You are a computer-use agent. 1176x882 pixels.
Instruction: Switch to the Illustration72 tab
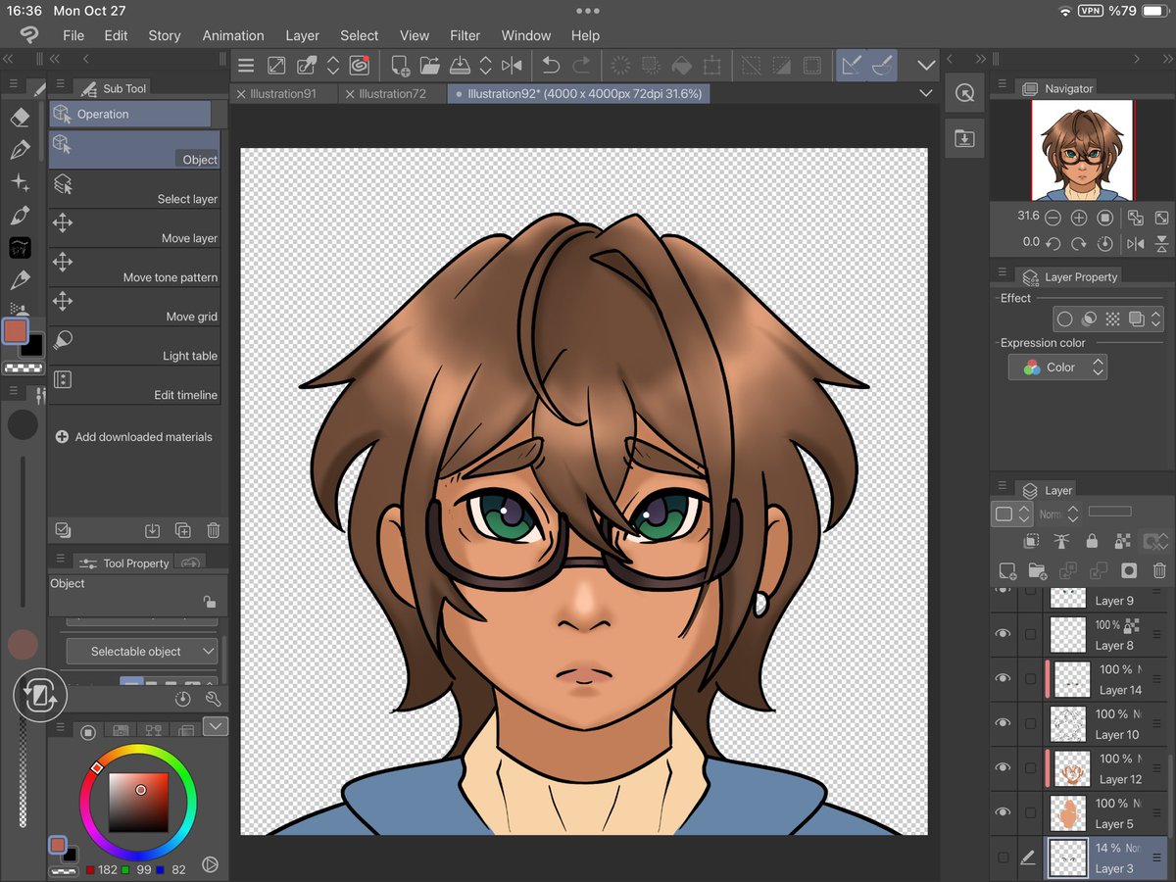pyautogui.click(x=393, y=94)
